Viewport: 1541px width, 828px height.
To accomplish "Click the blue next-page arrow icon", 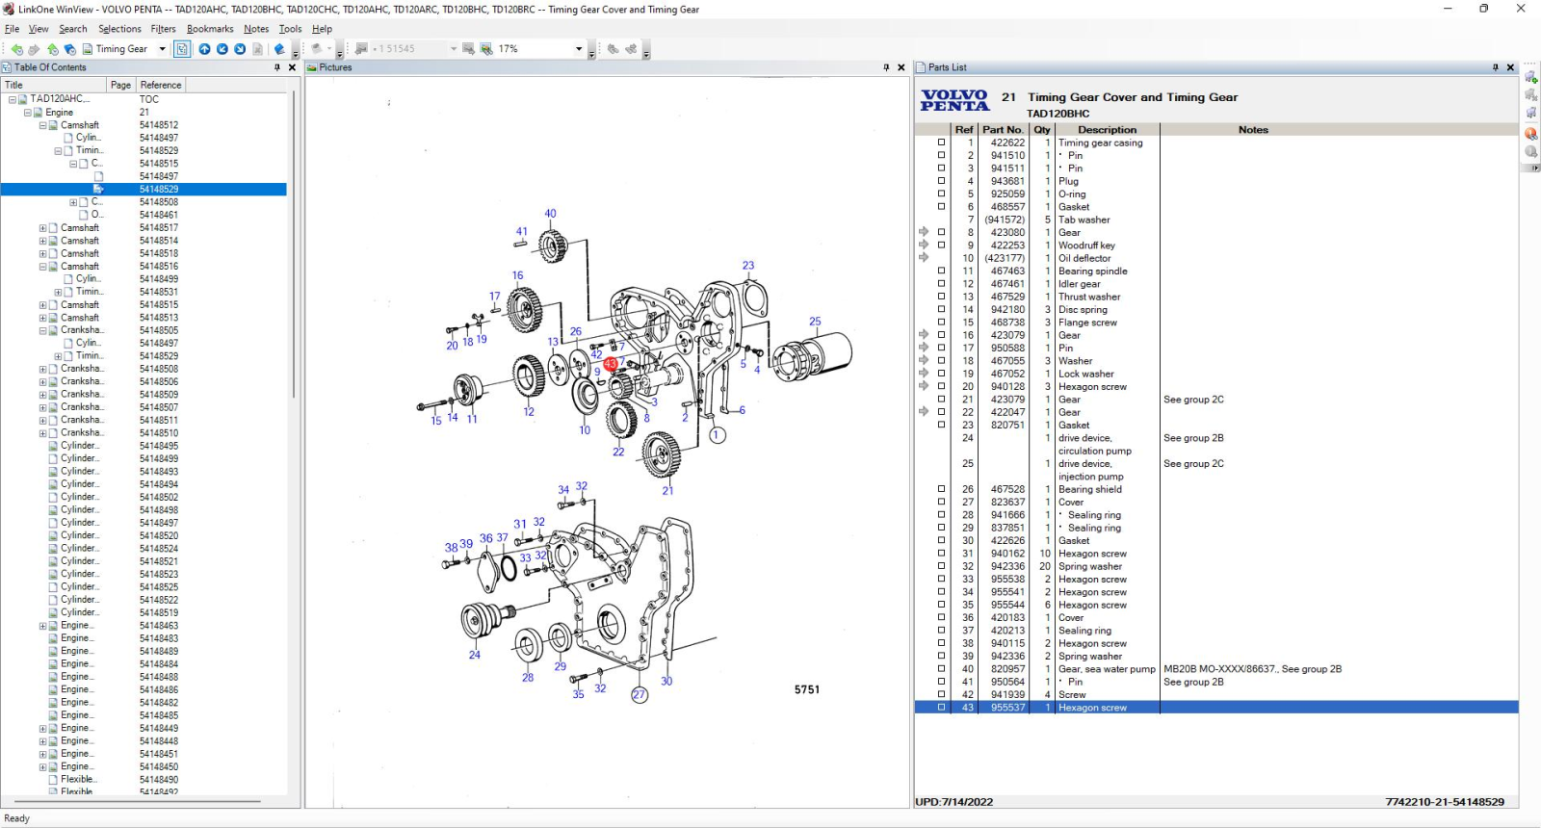I will pos(240,49).
